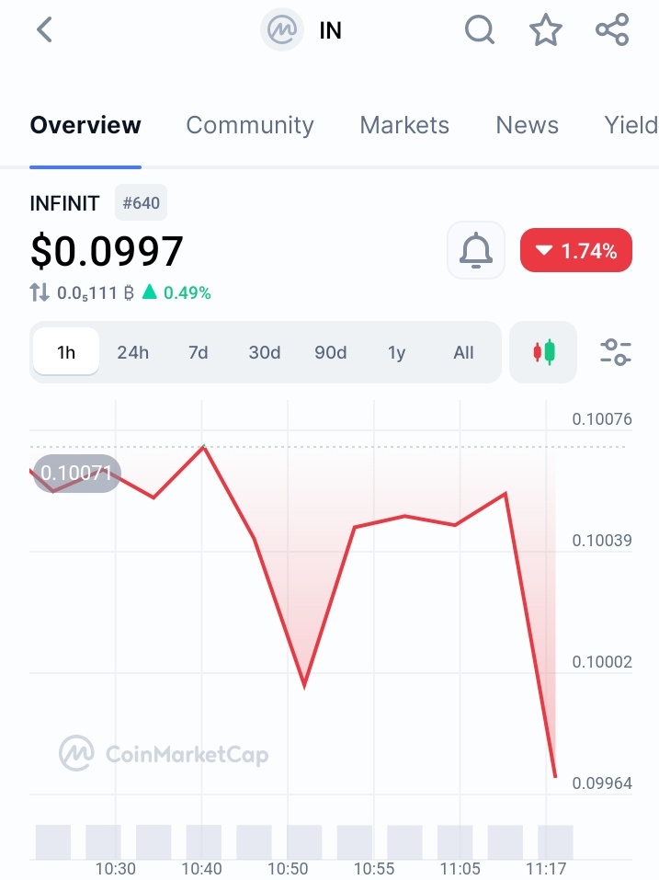Switch to the Markets tab
Image resolution: width=659 pixels, height=880 pixels.
point(404,125)
